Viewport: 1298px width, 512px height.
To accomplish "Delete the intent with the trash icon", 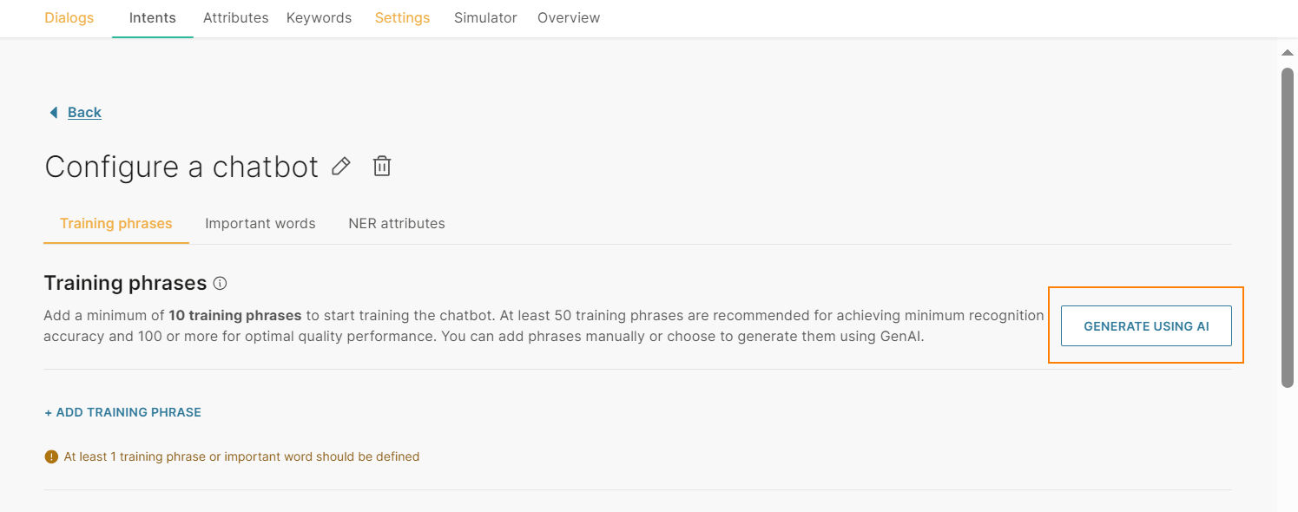I will [x=382, y=166].
